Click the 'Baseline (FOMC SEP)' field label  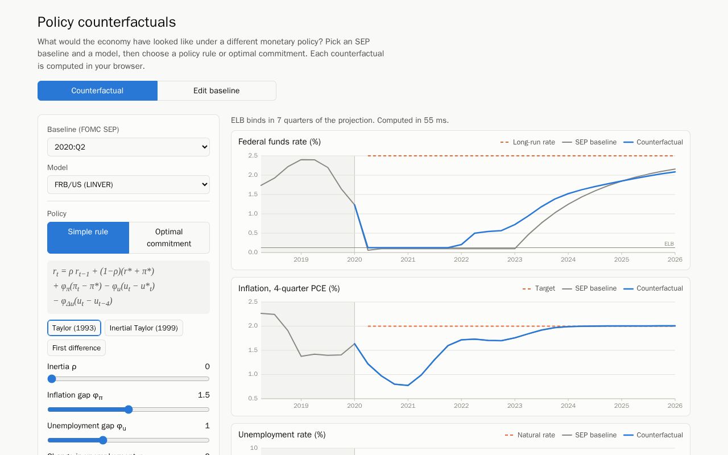[x=83, y=130]
